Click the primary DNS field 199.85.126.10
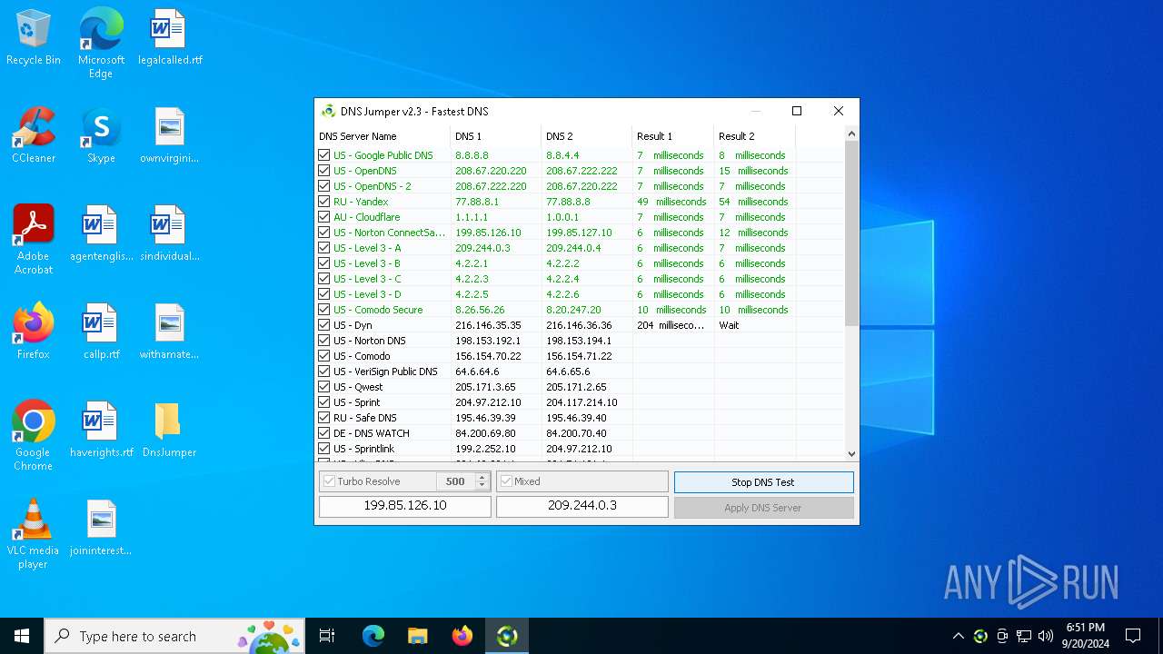The image size is (1163, 654). (405, 506)
